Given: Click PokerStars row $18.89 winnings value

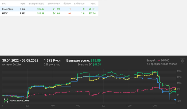Looking at the screenshot, I should coord(41,9).
